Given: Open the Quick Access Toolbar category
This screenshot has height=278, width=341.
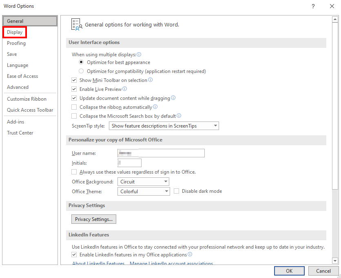Looking at the screenshot, I should (30, 110).
